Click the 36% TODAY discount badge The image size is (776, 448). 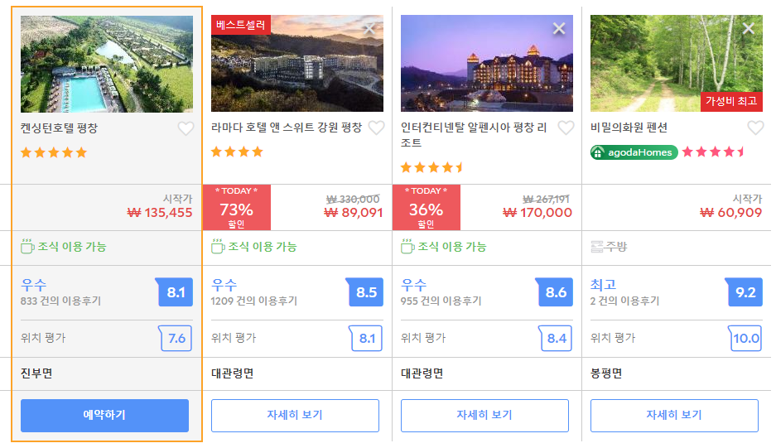(x=427, y=207)
